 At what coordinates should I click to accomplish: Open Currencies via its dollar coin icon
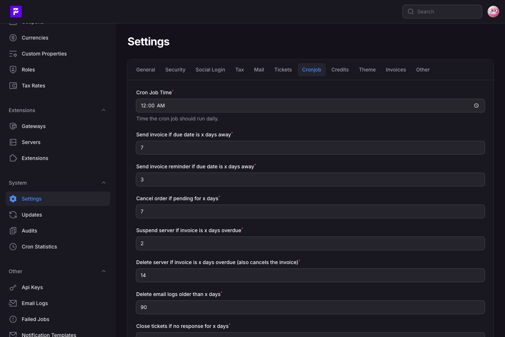(13, 38)
